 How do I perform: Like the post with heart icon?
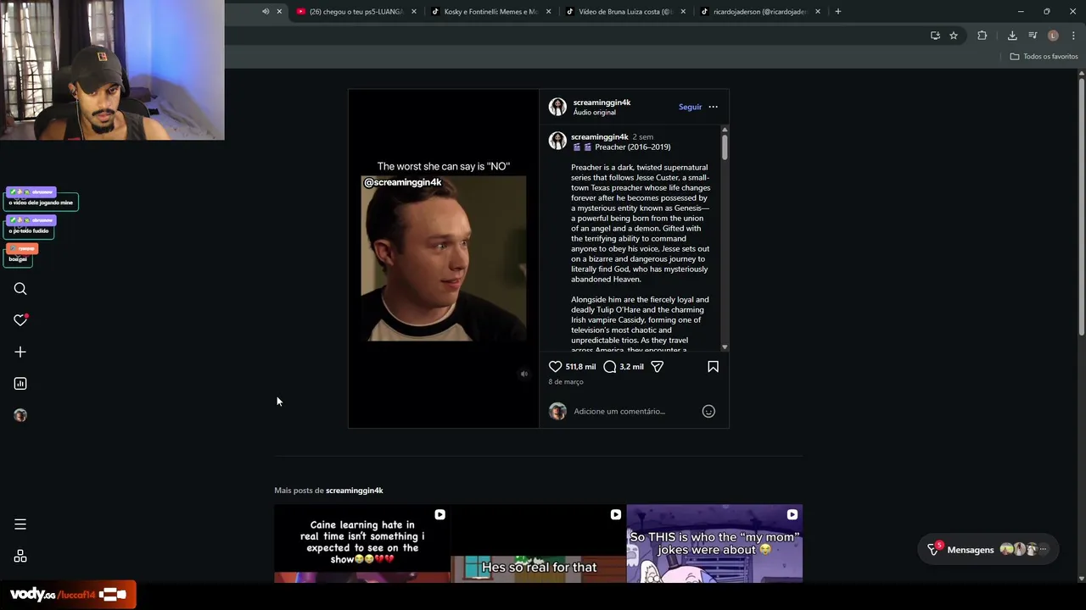[555, 367]
